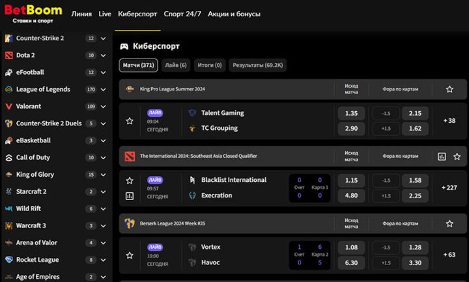Bet on Talent Gaming at 1.35 odds
Image resolution: width=469 pixels, height=282 pixels.
tap(351, 113)
